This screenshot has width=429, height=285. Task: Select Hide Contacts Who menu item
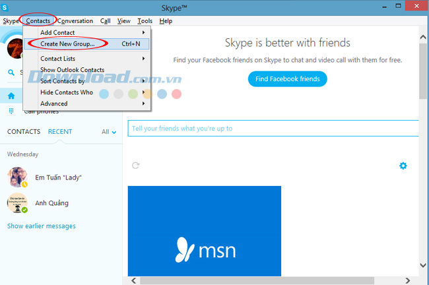coord(86,92)
